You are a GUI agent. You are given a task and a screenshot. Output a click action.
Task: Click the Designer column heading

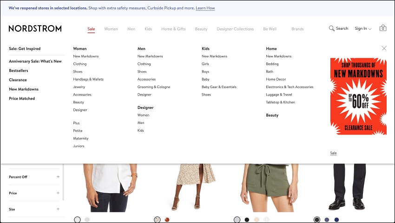coord(145,108)
